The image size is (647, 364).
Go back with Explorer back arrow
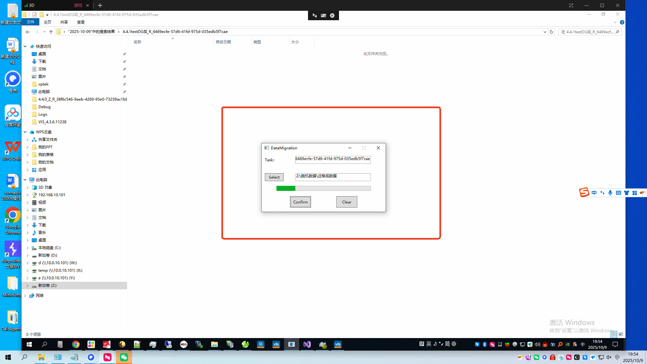click(28, 32)
